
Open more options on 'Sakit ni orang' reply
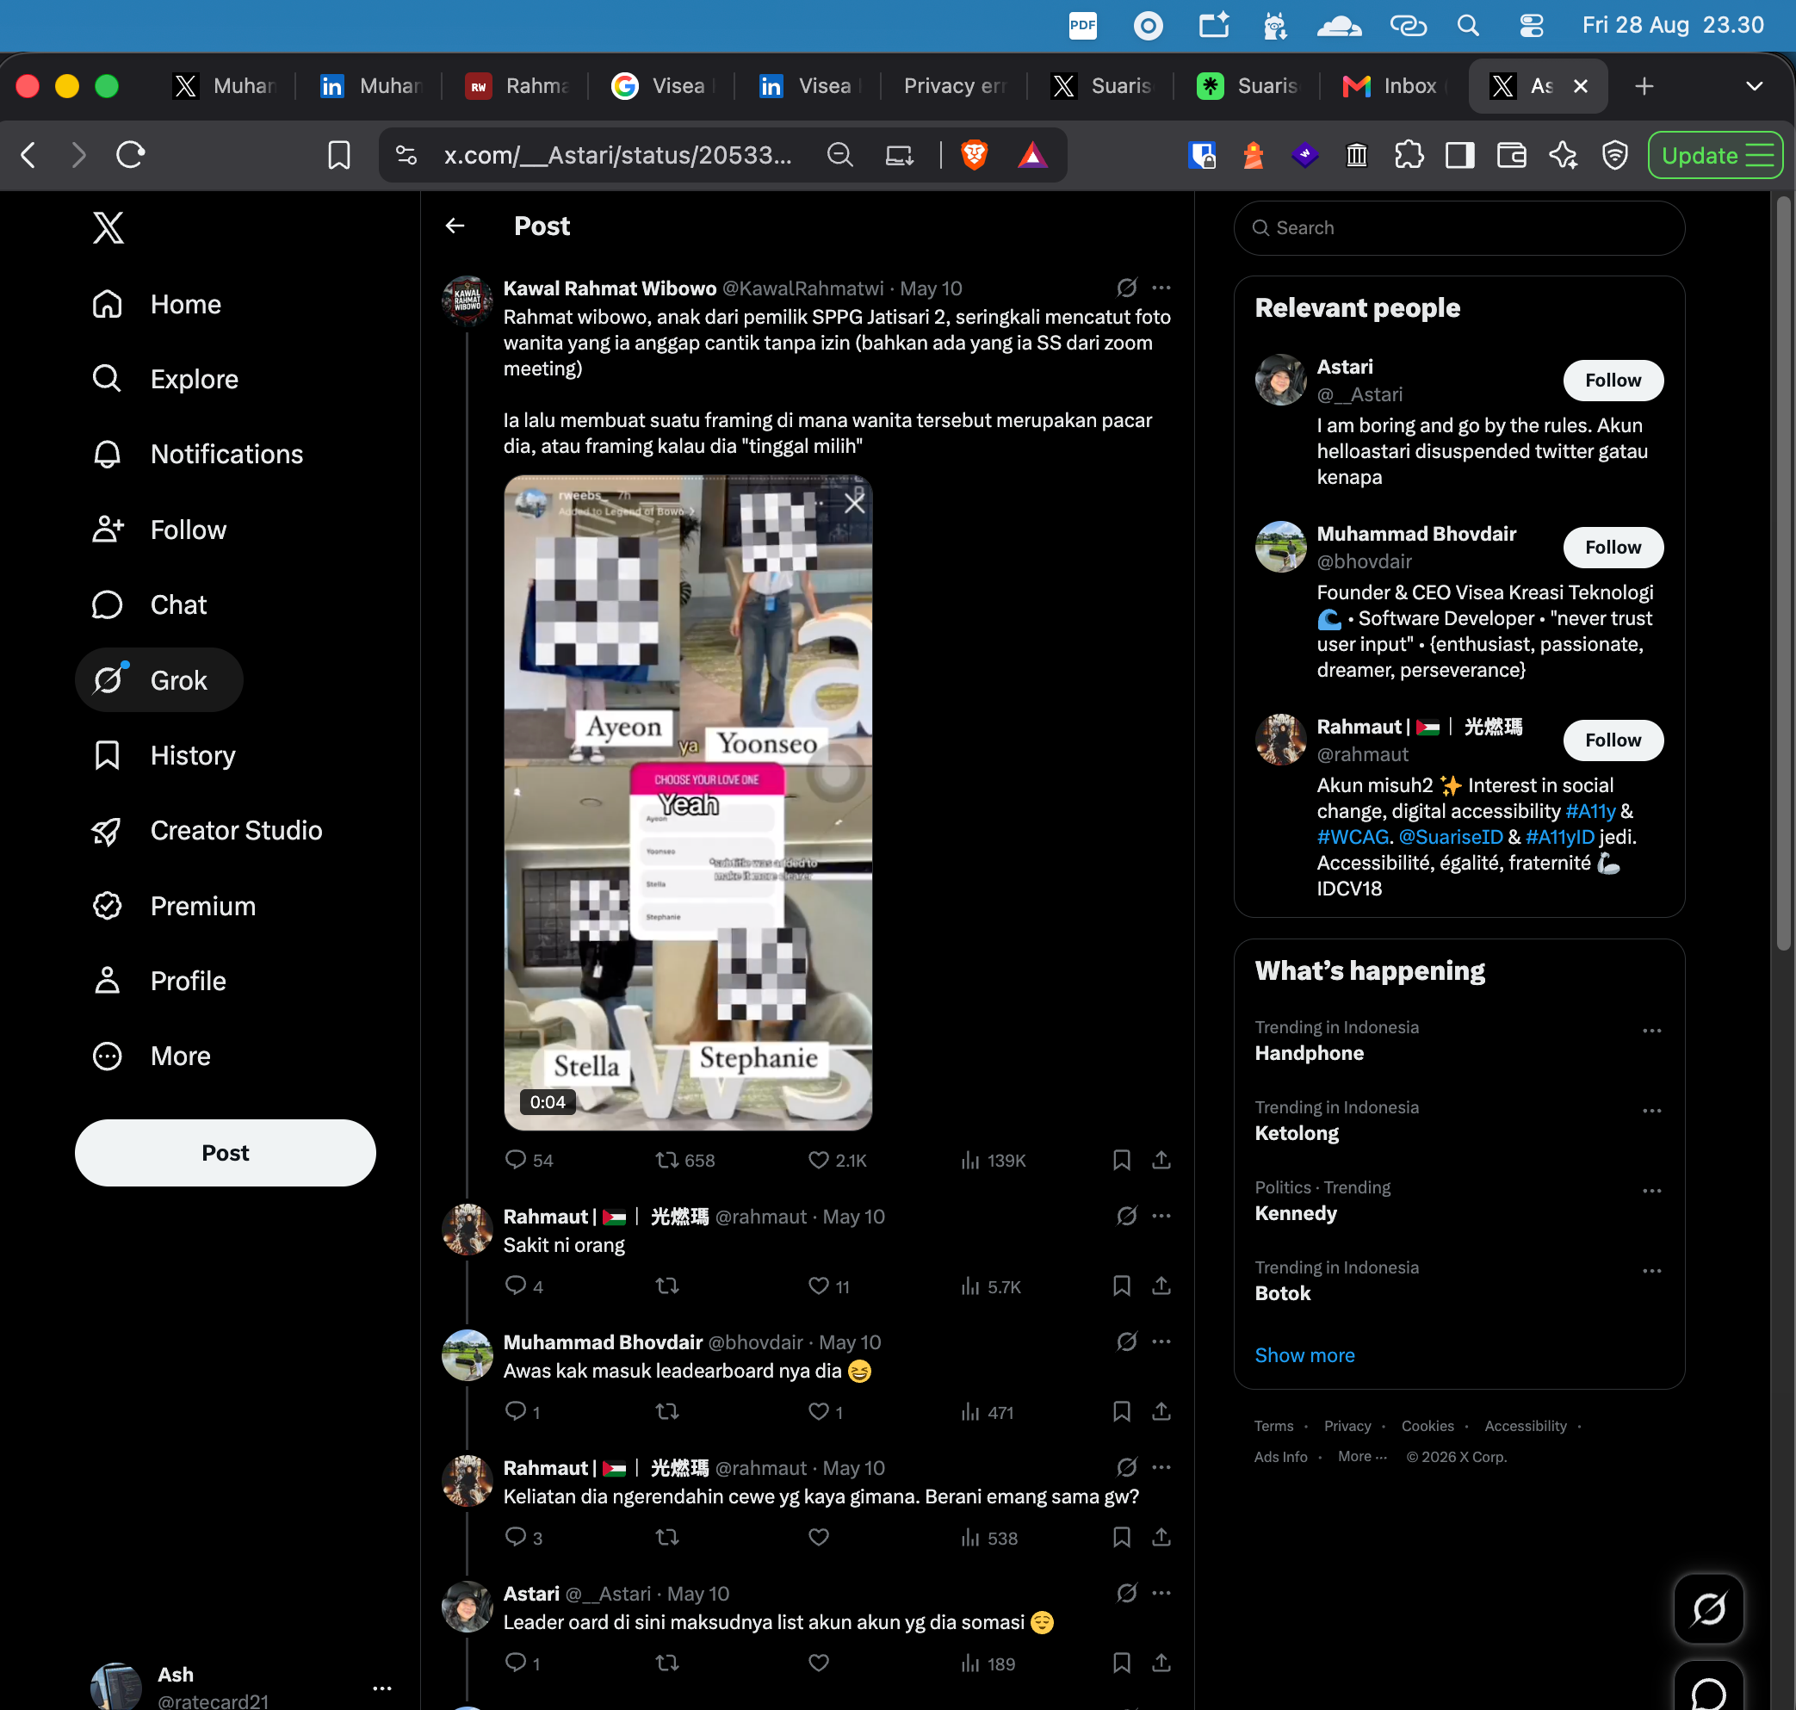pyautogui.click(x=1161, y=1216)
